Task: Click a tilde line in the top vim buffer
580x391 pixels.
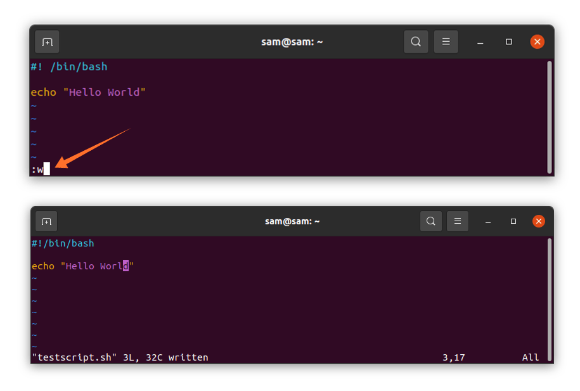Action: (x=32, y=119)
